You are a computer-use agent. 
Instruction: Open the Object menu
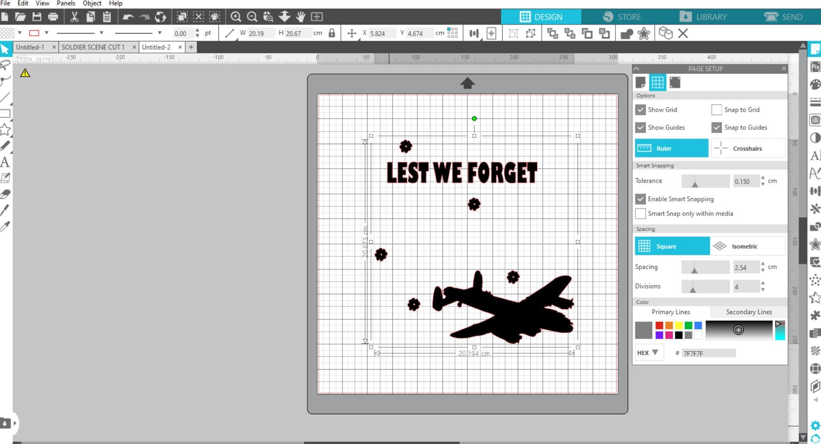click(92, 3)
